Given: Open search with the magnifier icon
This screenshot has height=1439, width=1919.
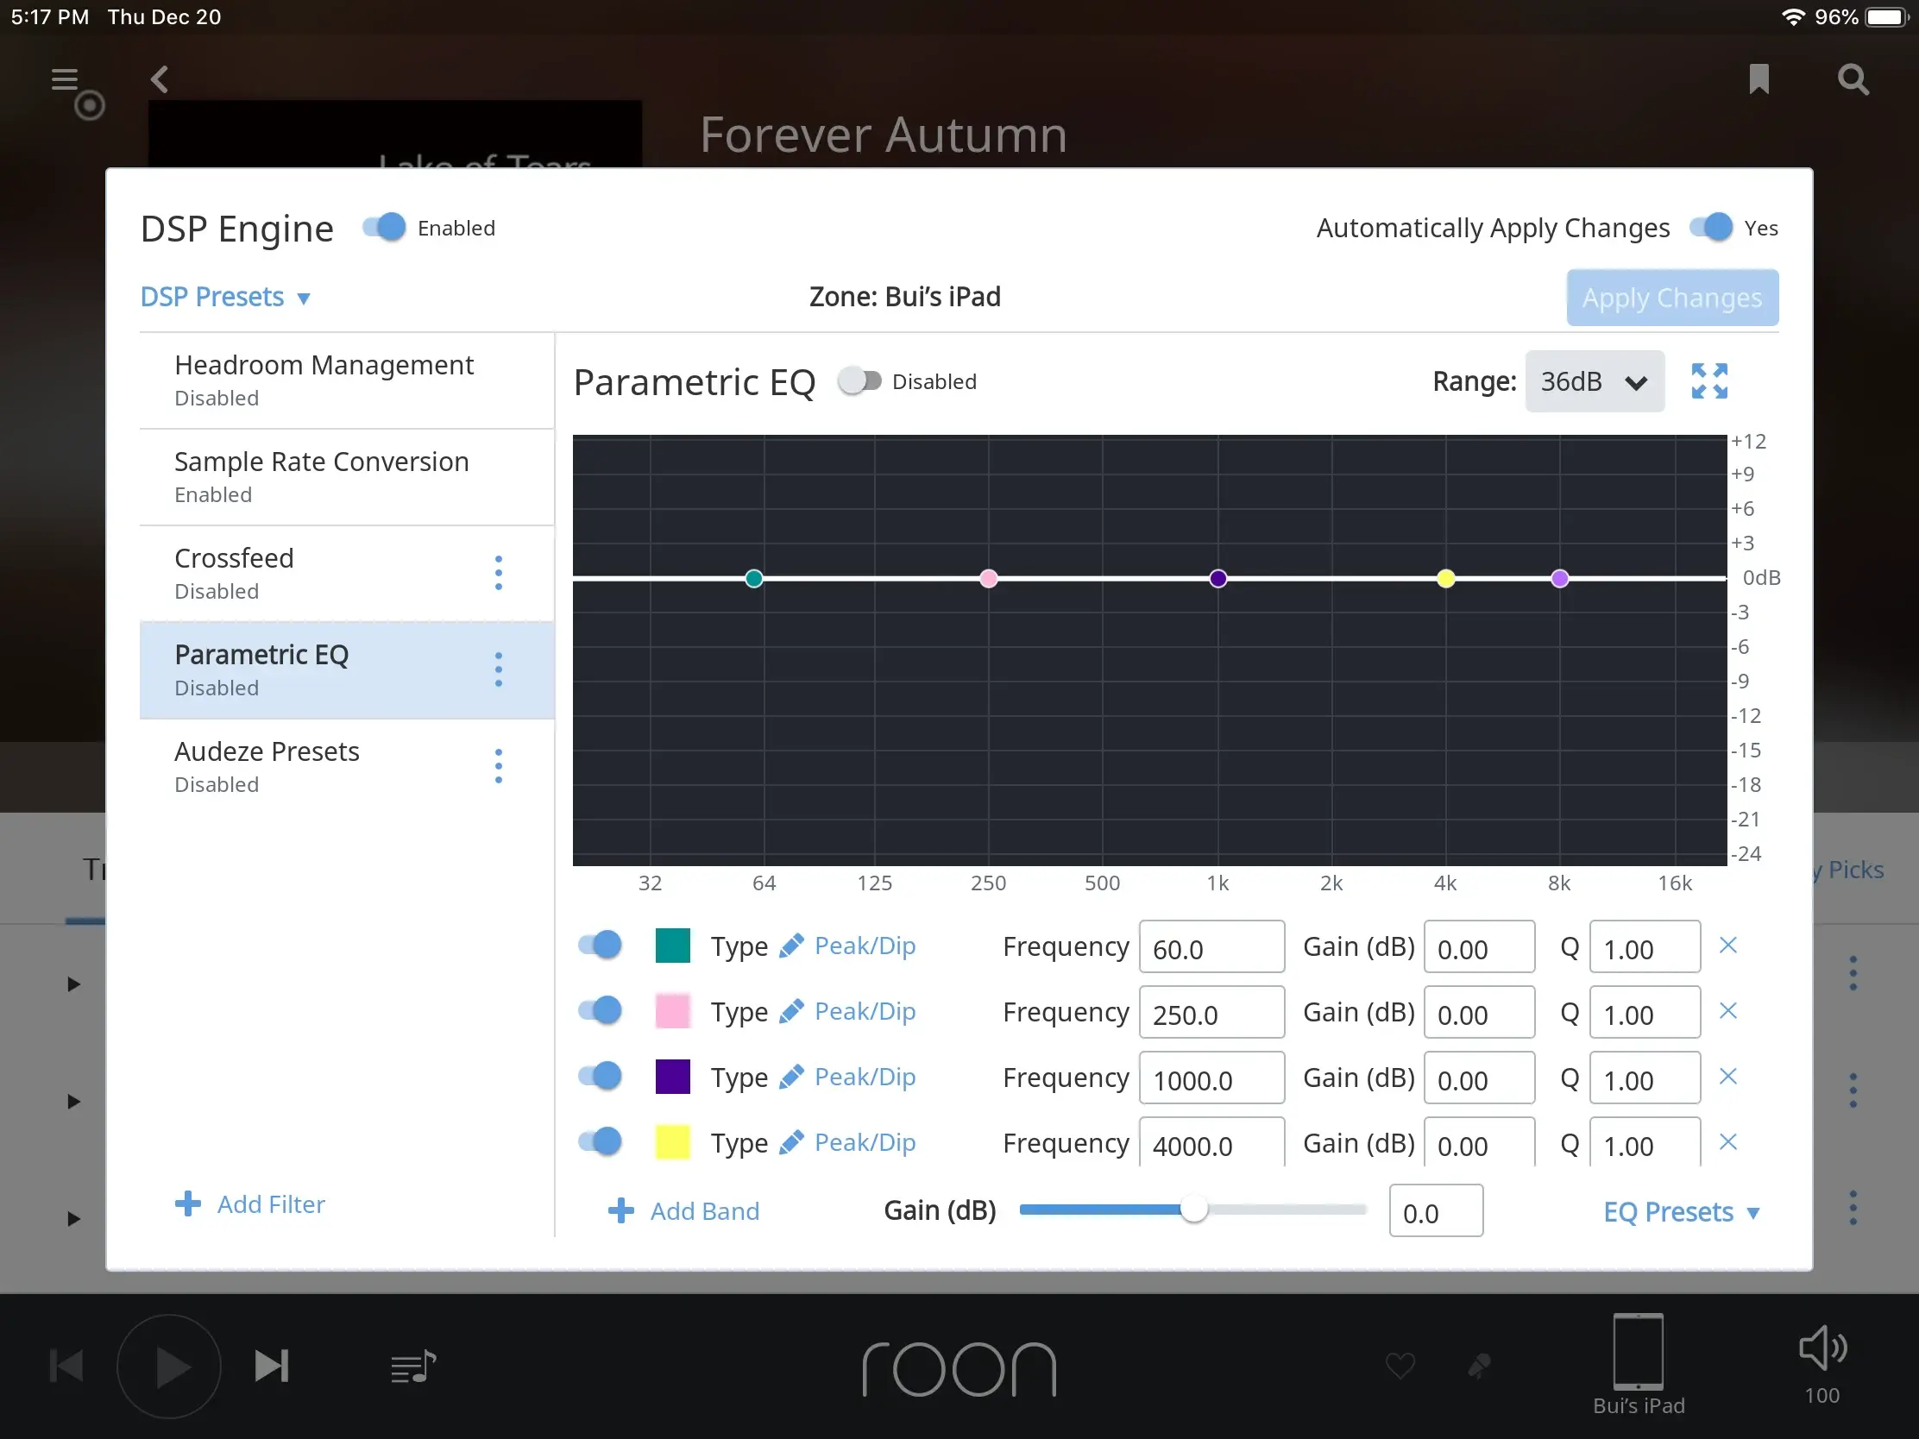Looking at the screenshot, I should (x=1853, y=79).
